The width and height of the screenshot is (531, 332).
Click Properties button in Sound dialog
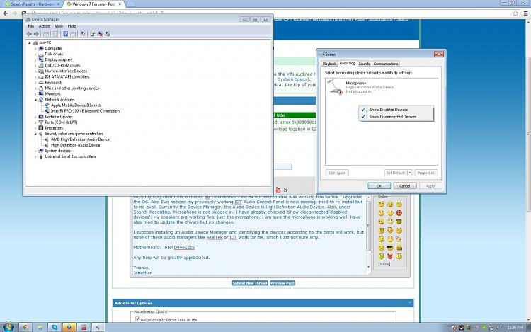[x=426, y=173]
